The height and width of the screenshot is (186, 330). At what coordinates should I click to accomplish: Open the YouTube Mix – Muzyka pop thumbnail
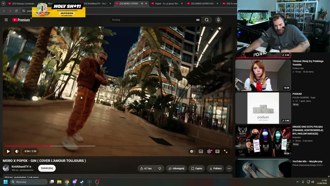(263, 168)
